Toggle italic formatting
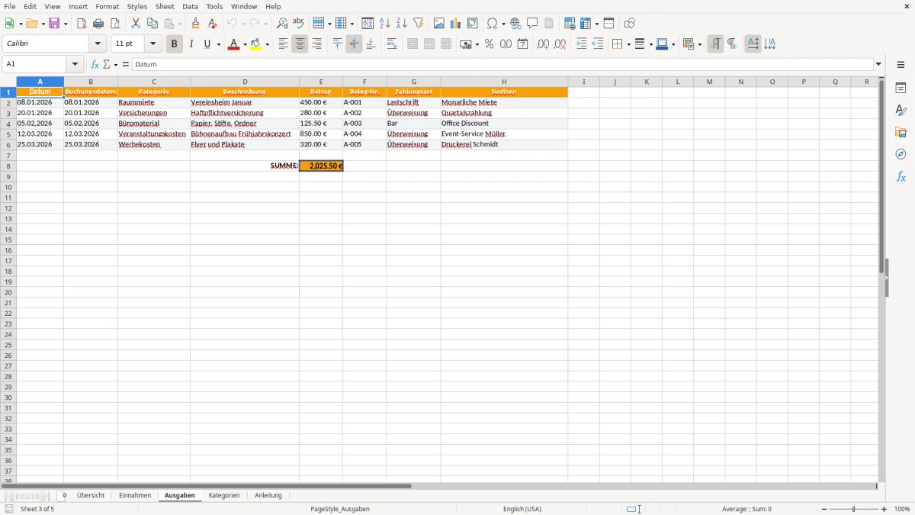The image size is (915, 515). 191,44
